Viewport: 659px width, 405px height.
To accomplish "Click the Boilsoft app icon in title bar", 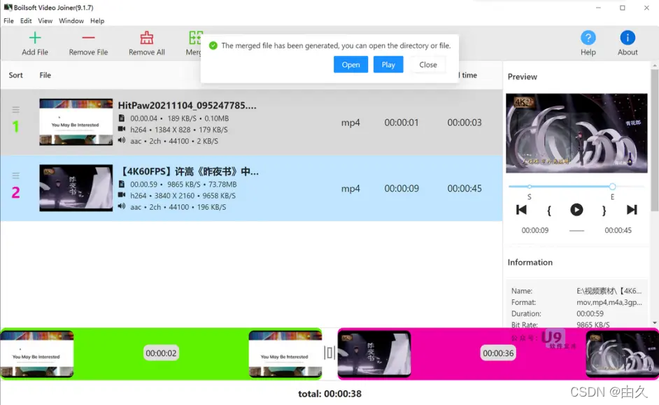I will [x=8, y=7].
